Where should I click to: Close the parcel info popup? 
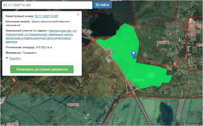click(78, 14)
